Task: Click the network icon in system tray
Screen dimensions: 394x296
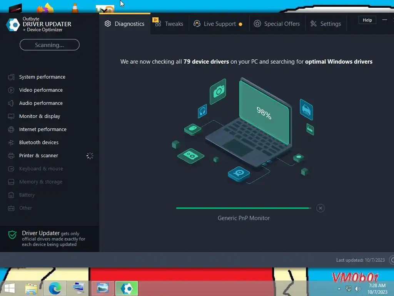Action: 348,289
